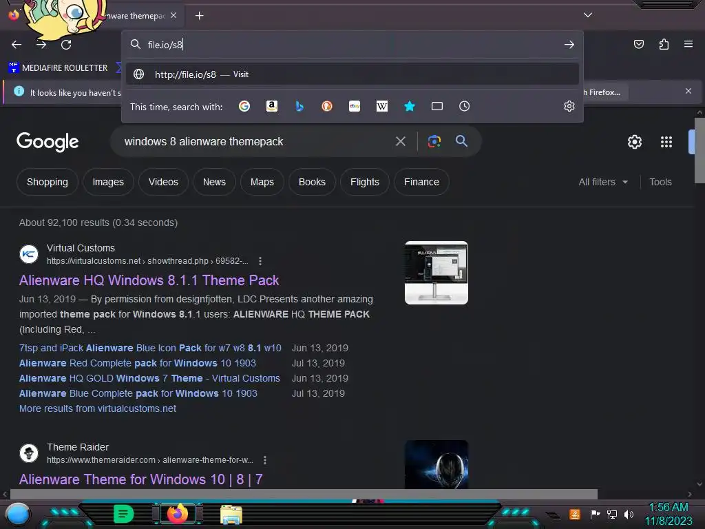
Task: Open the Start orb on the taskbar
Action: [x=17, y=514]
